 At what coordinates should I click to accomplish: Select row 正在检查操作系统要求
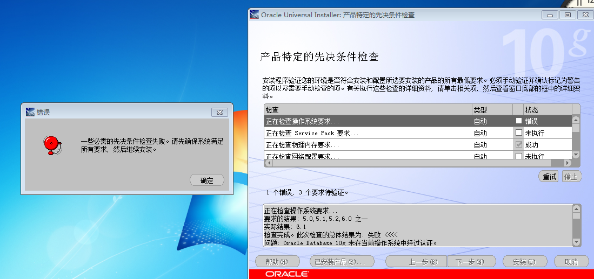pyautogui.click(x=417, y=121)
